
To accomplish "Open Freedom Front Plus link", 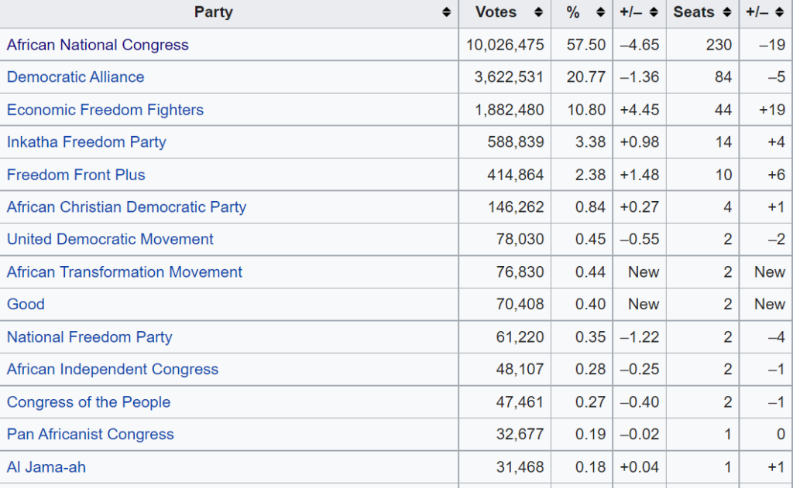I will pos(76,175).
